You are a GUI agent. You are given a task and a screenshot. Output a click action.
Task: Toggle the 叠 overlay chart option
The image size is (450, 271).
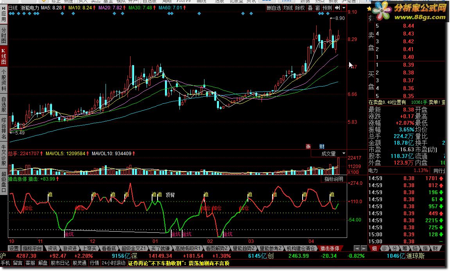coord(310,8)
